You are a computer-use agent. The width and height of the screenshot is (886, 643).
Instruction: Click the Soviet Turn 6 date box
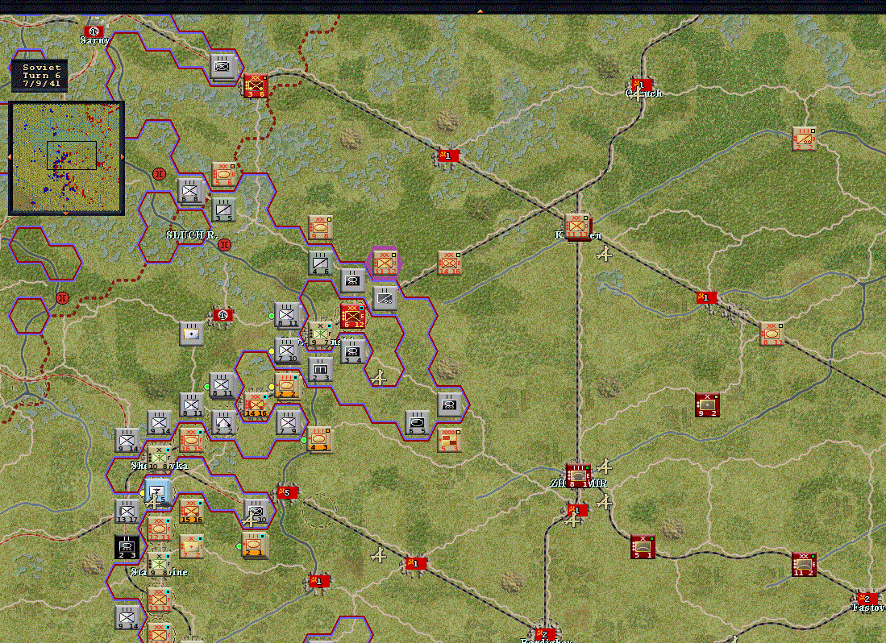(40, 75)
